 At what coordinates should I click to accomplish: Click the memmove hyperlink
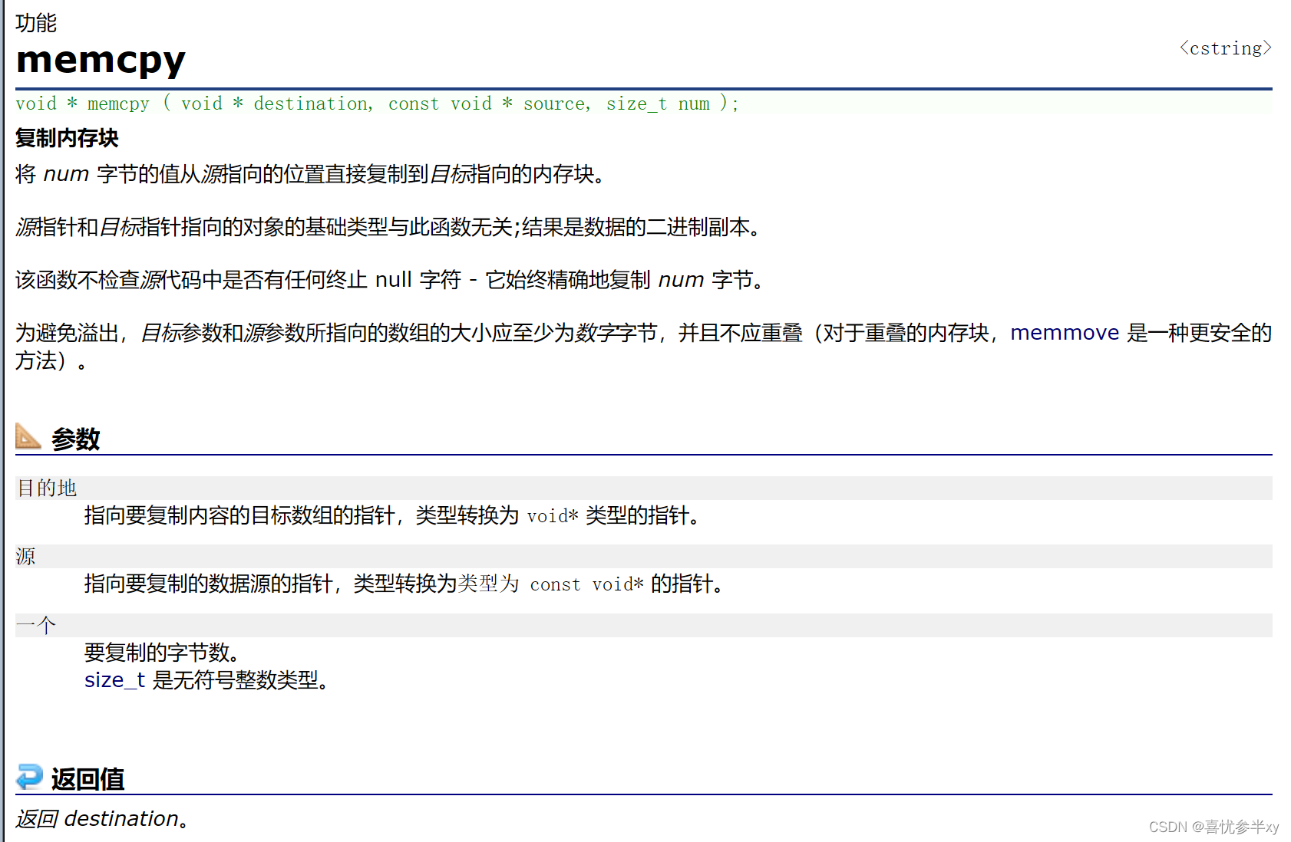click(x=1064, y=333)
